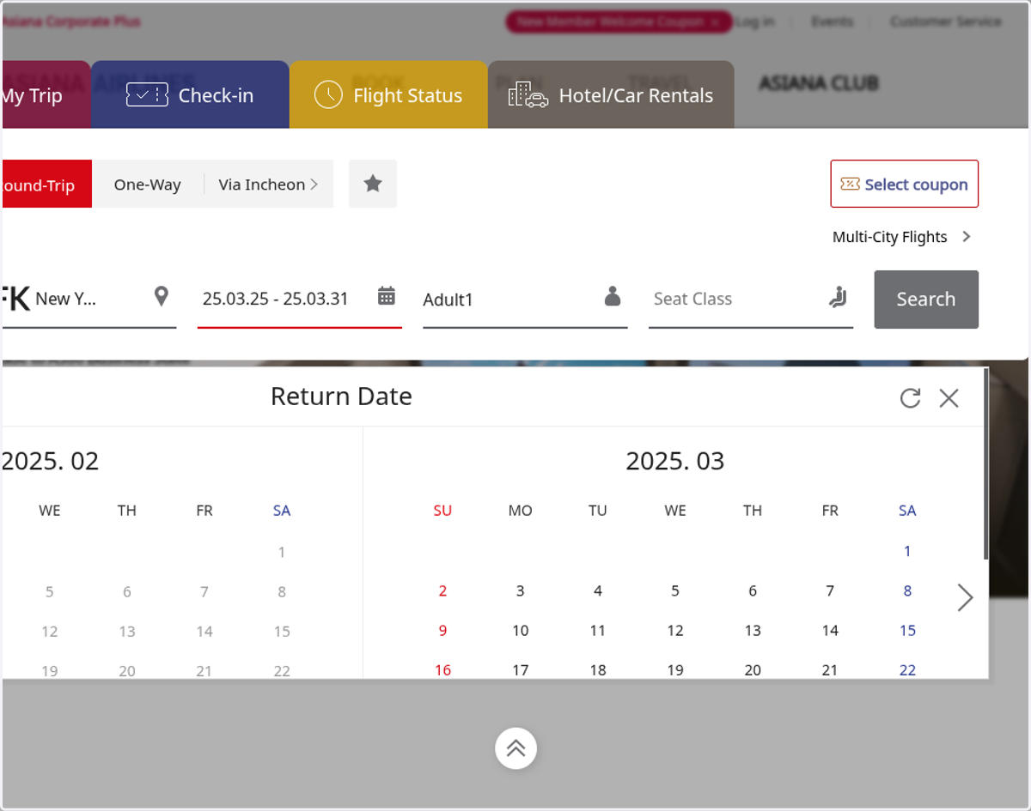1031x811 pixels.
Task: Select March 4 in 2025.03 calendar
Action: (x=598, y=590)
